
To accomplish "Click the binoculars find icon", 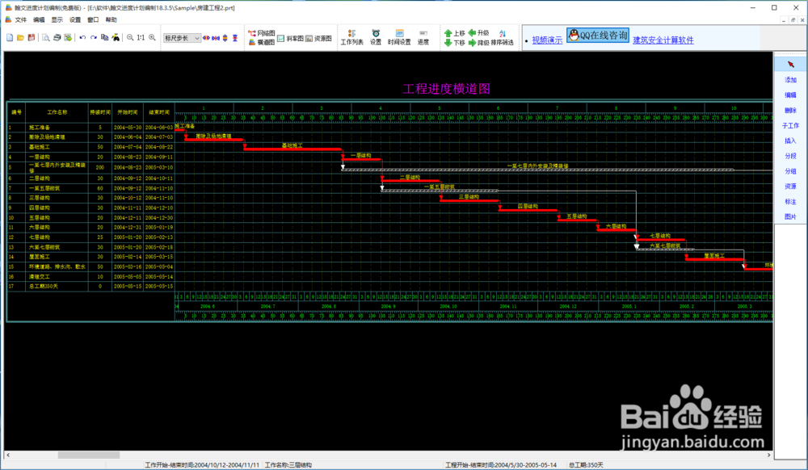I will point(116,38).
